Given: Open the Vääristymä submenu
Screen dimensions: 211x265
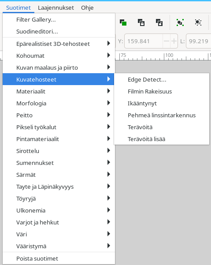Looking at the screenshot, I should coord(59,246).
